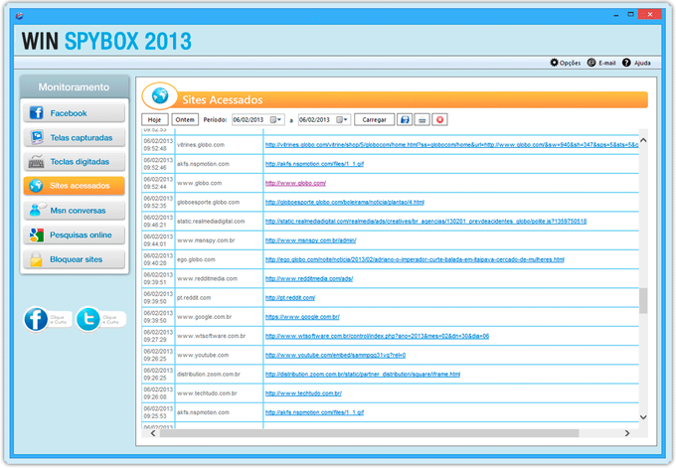Open the Facebook monitoring section
This screenshot has height=468, width=676.
(x=75, y=113)
